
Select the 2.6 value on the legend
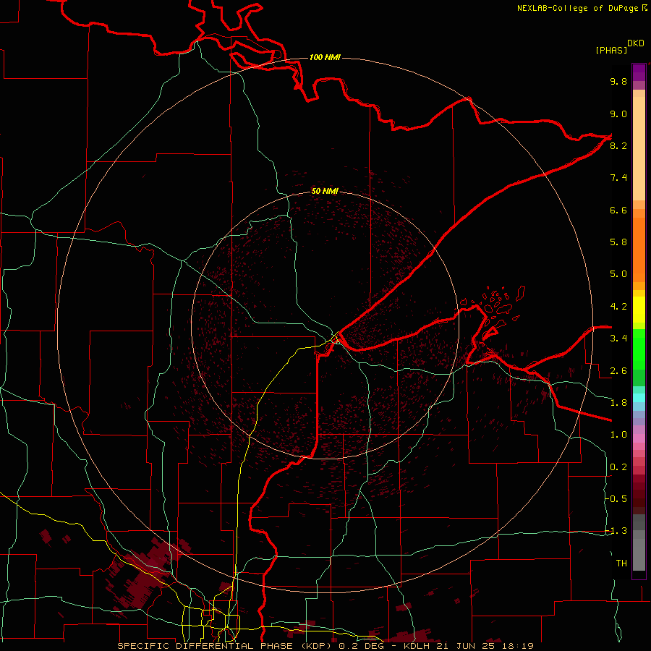(618, 371)
